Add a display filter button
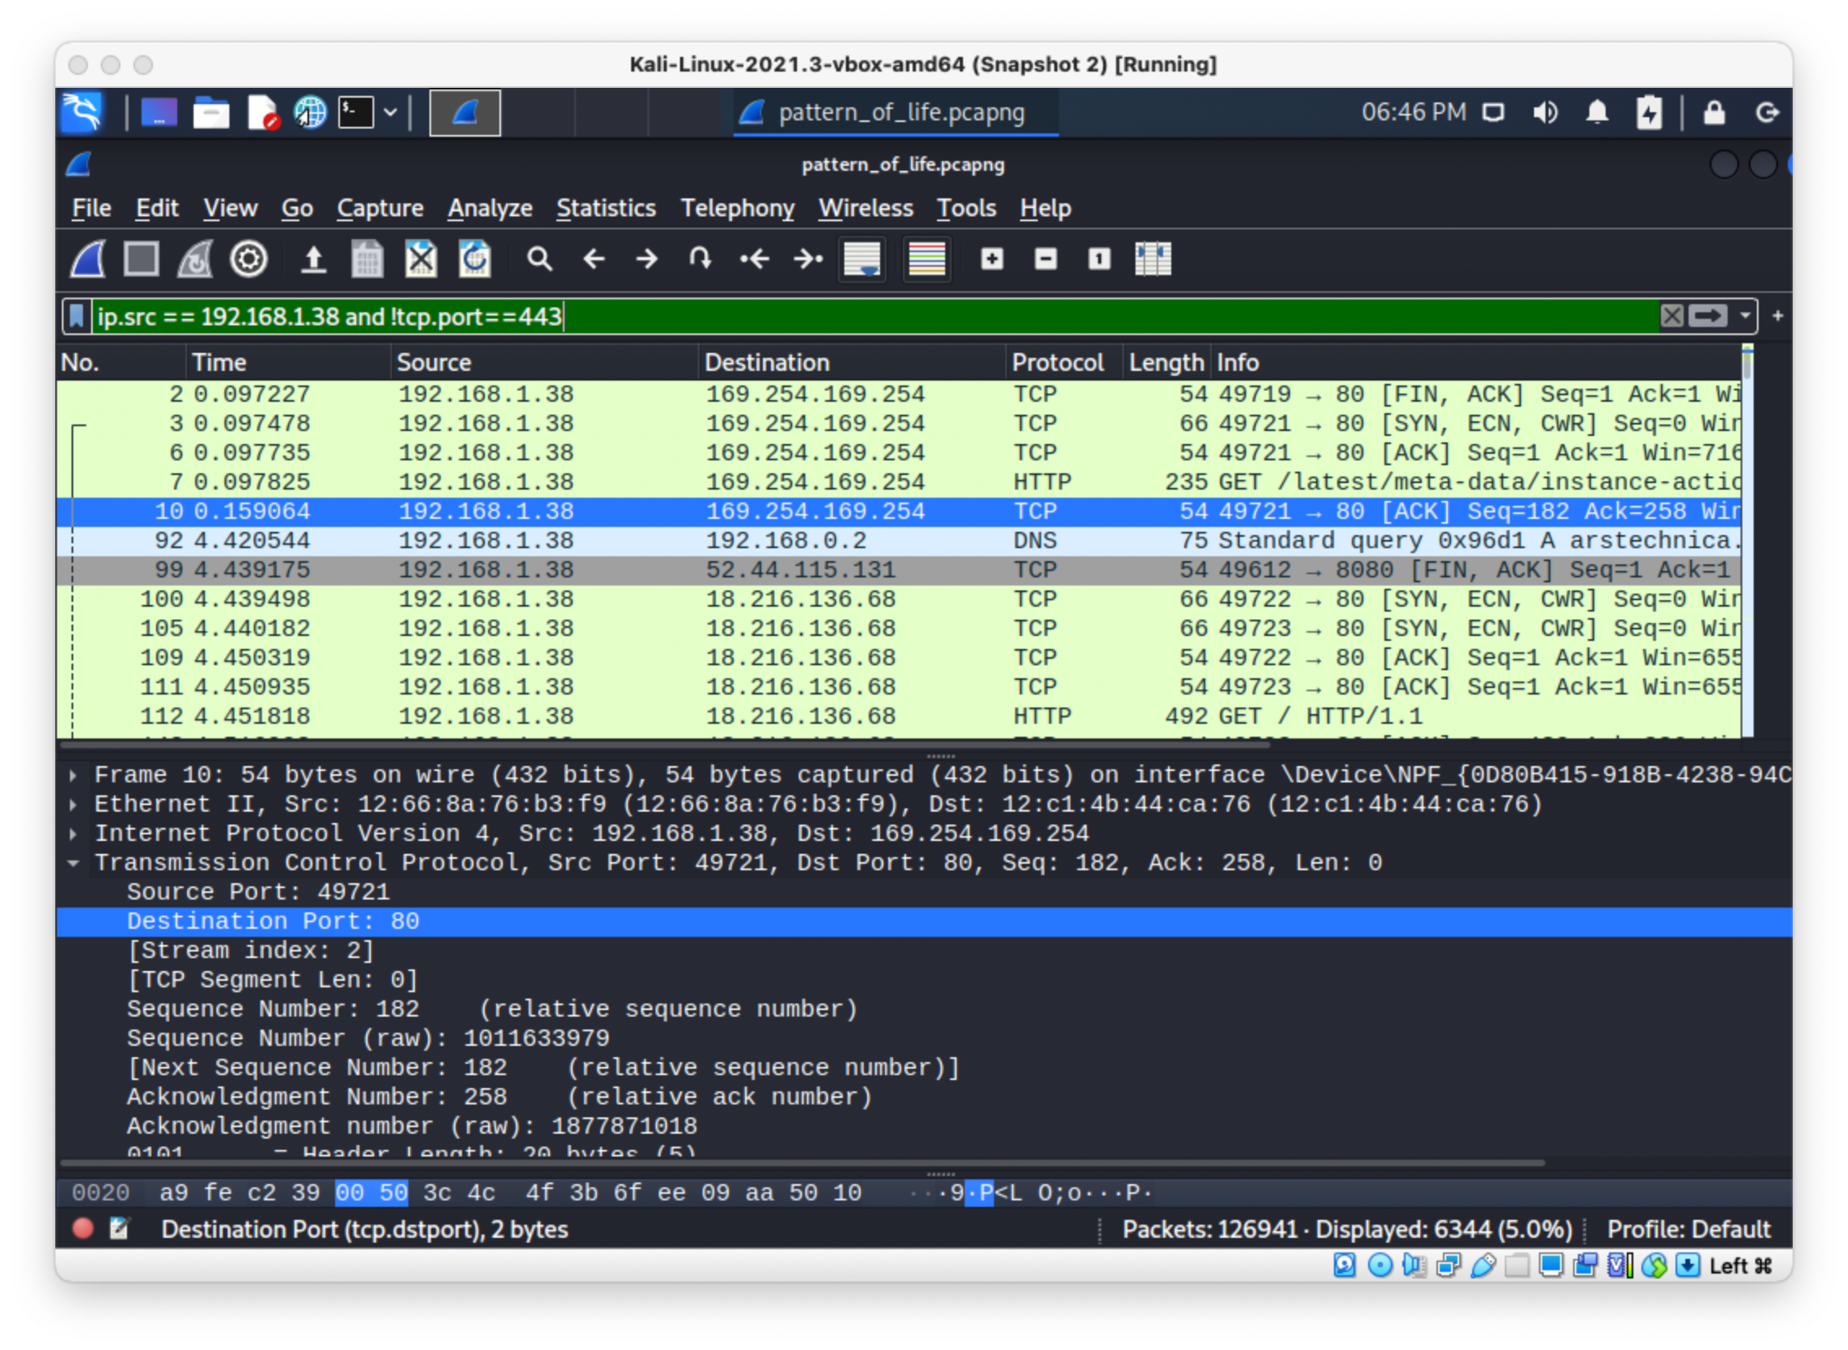Viewport: 1848px width, 1350px height. tap(1779, 316)
